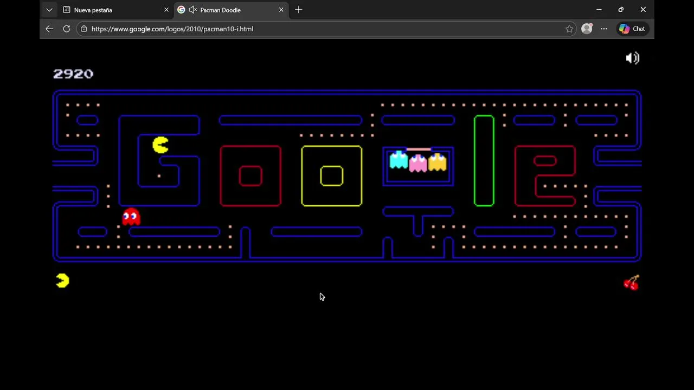Select the Pacman Doodle tab

230,10
